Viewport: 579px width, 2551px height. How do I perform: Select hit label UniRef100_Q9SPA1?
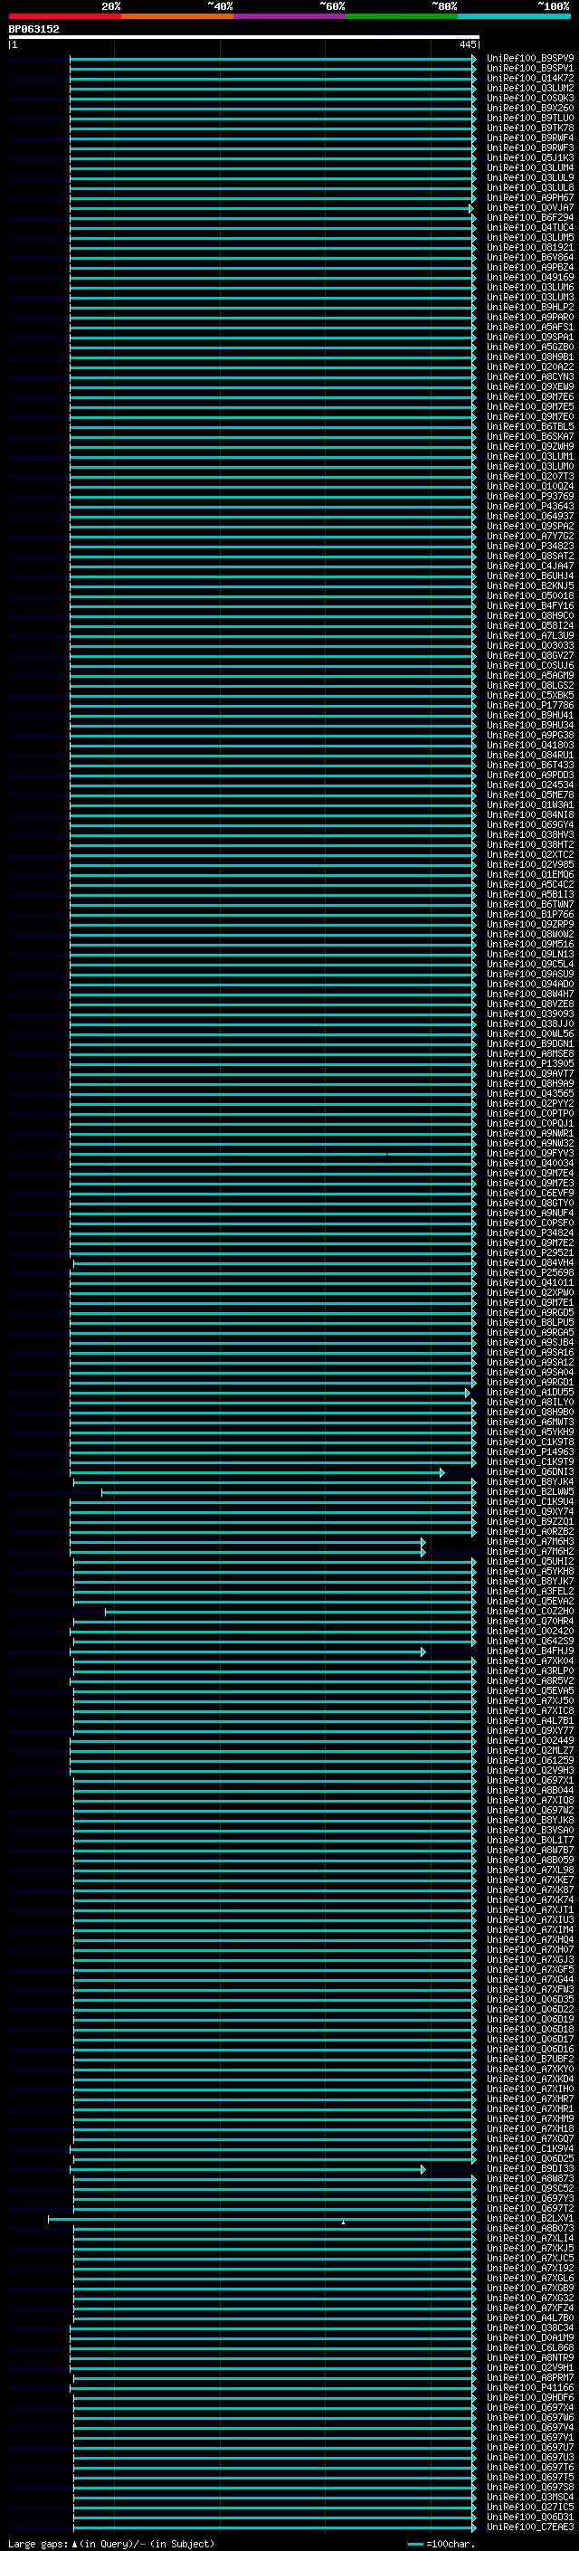pyautogui.click(x=529, y=337)
